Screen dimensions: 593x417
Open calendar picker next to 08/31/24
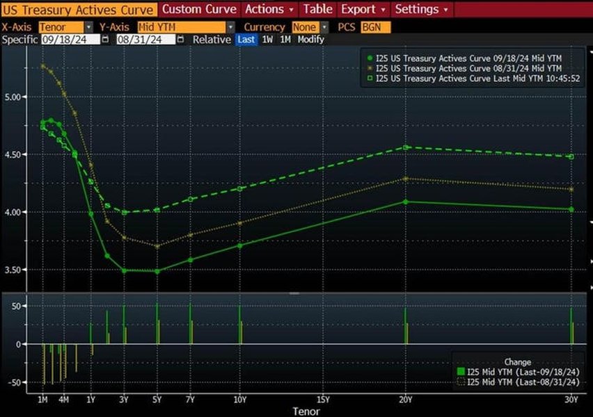point(181,40)
